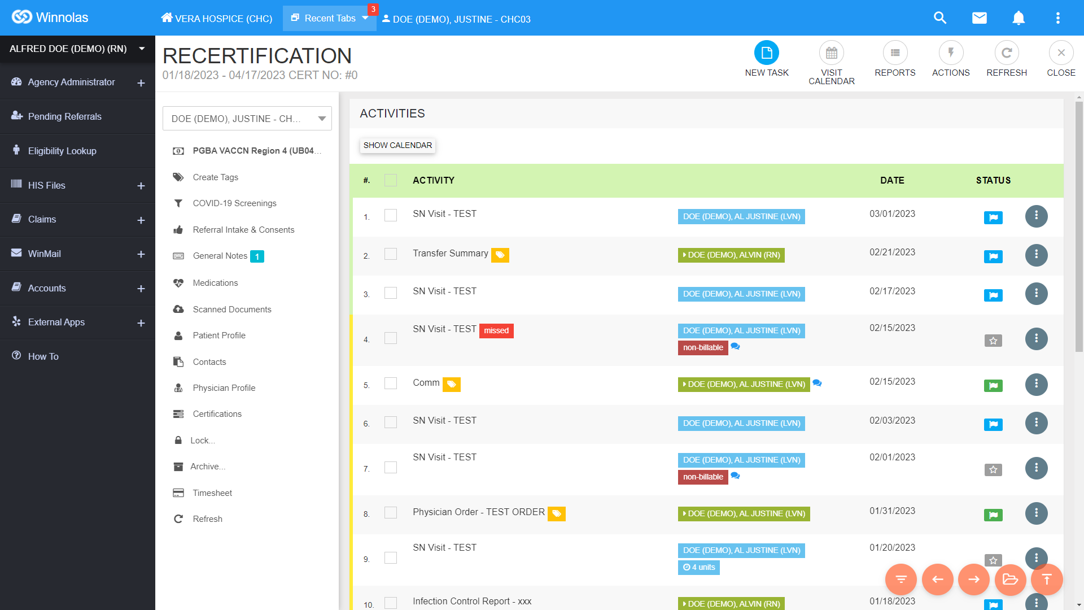
Task: Check the box for row 9 SN Visit
Action: click(x=391, y=558)
